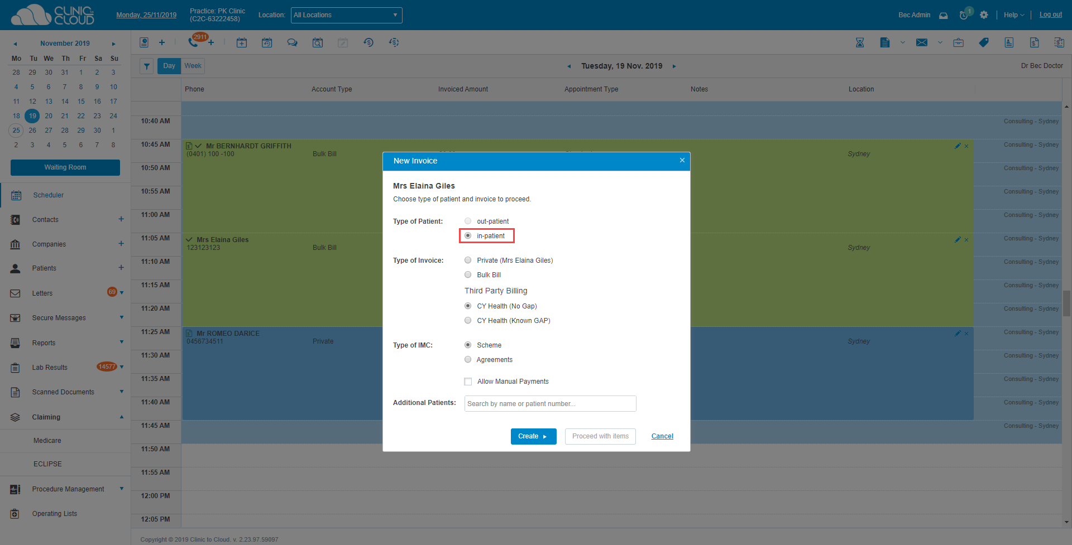The height and width of the screenshot is (545, 1072).
Task: Click the Create button
Action: coord(533,436)
